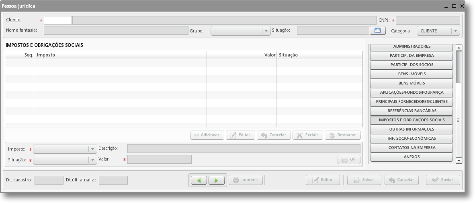The image size is (475, 203).
Task: Click the Situação field in header
Action: click(x=333, y=30)
